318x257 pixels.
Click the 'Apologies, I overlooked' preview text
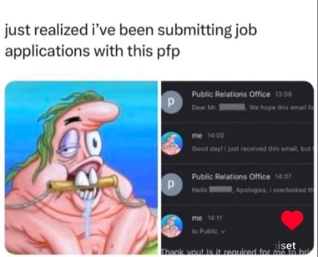(x=275, y=190)
